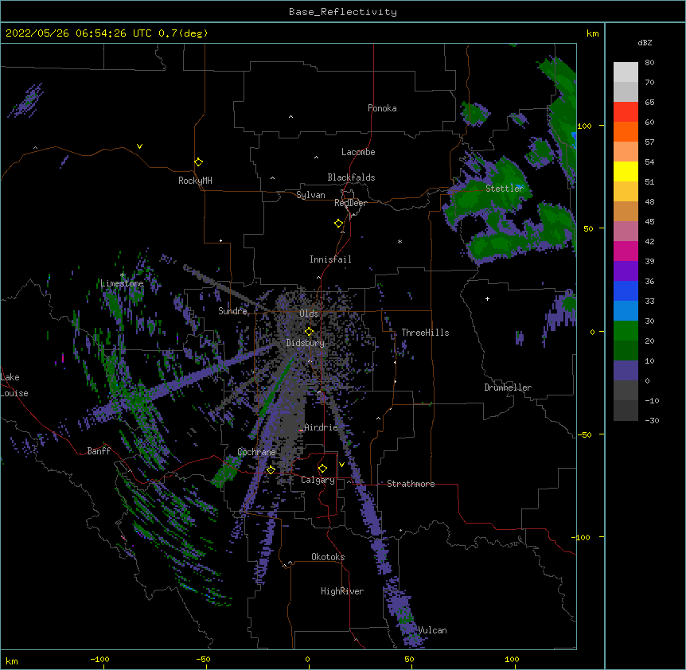Click the Didsbury label

[306, 343]
